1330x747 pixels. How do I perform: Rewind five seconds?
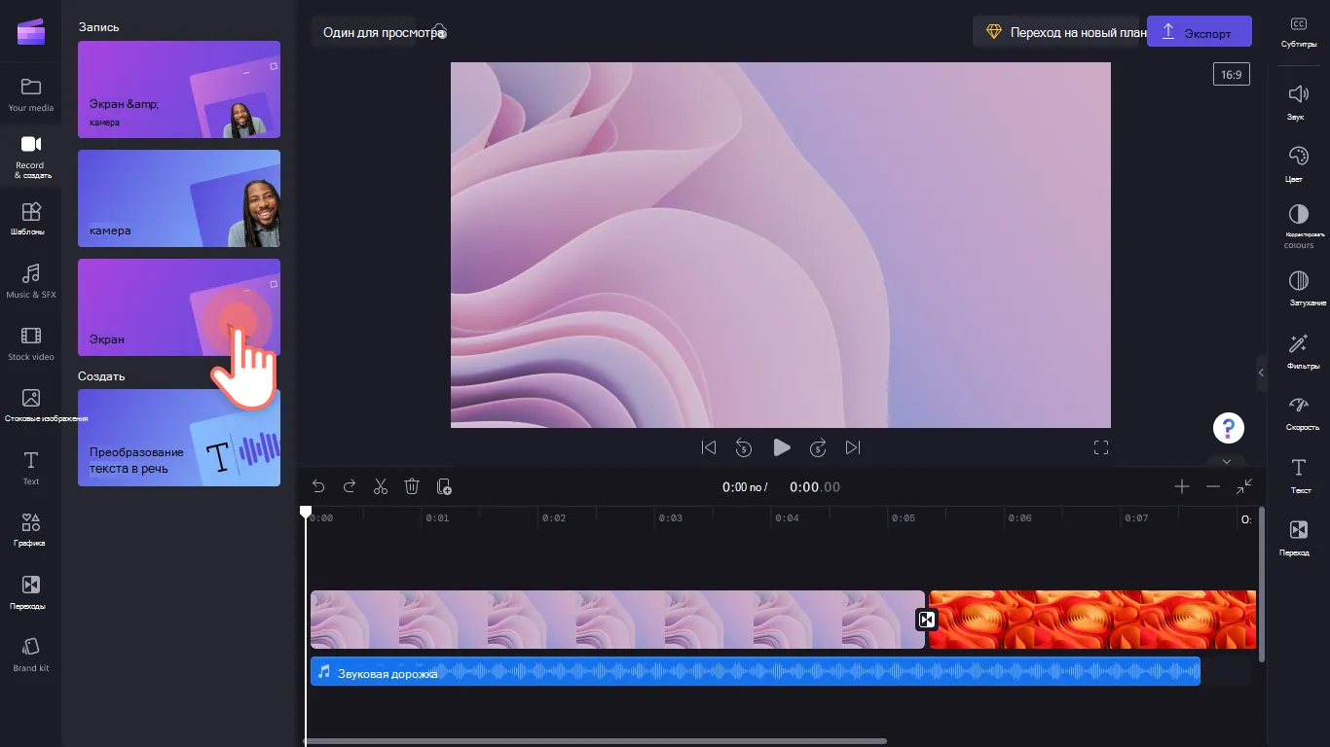click(x=744, y=447)
